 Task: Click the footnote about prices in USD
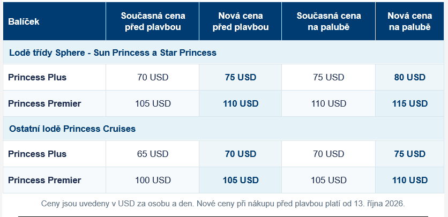[223, 204]
